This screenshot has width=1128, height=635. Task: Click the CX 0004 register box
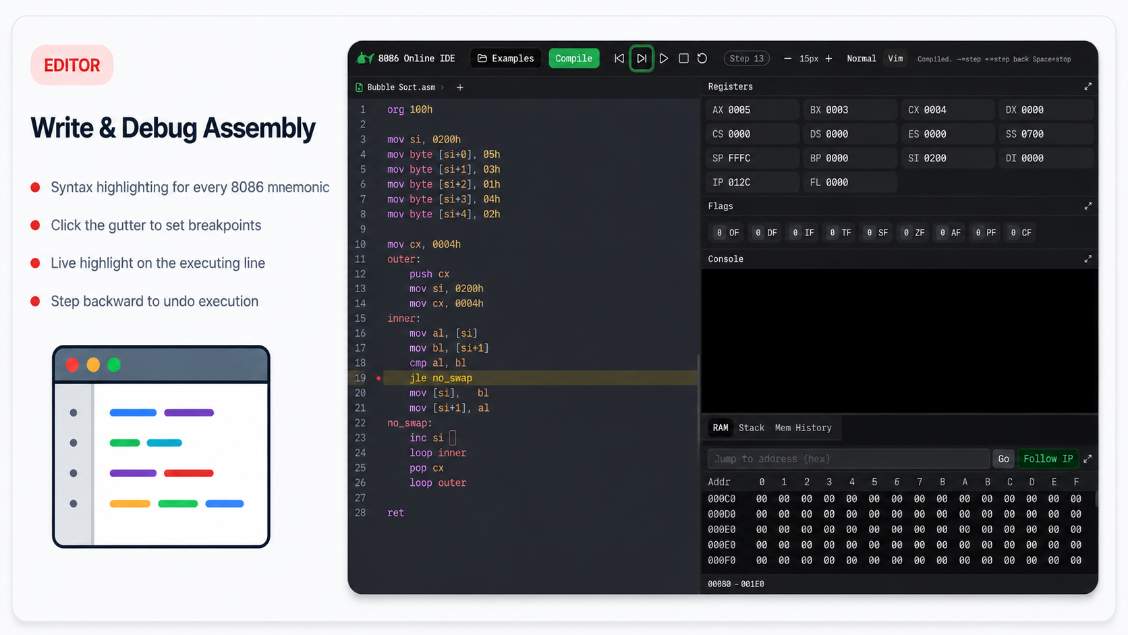[x=947, y=110]
